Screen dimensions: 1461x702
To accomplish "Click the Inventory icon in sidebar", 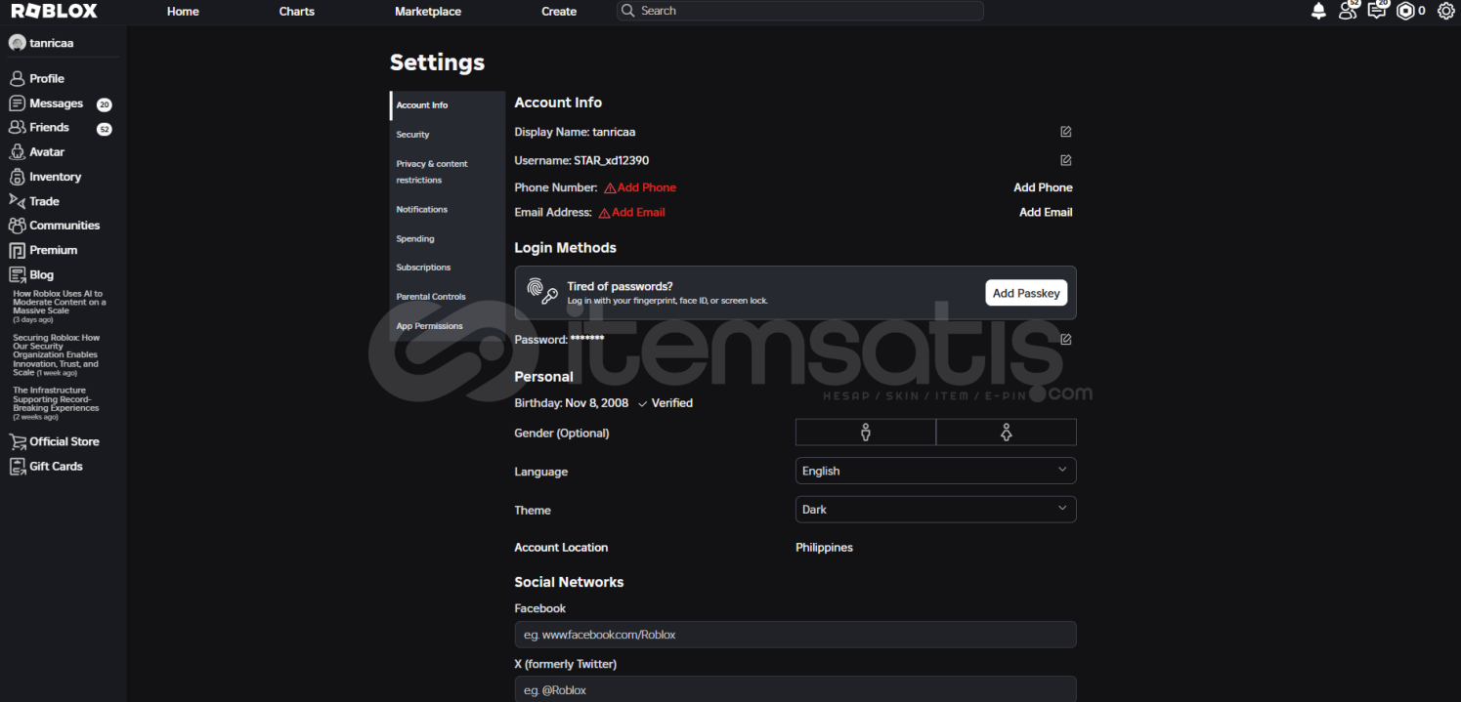I will pos(17,177).
